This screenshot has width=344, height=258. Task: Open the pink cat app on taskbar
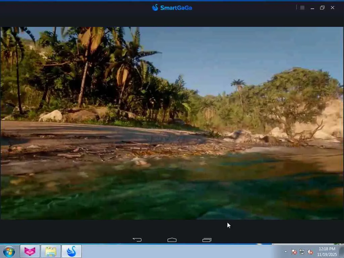point(30,251)
